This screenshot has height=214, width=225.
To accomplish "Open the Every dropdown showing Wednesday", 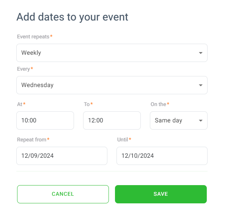I will point(112,85).
